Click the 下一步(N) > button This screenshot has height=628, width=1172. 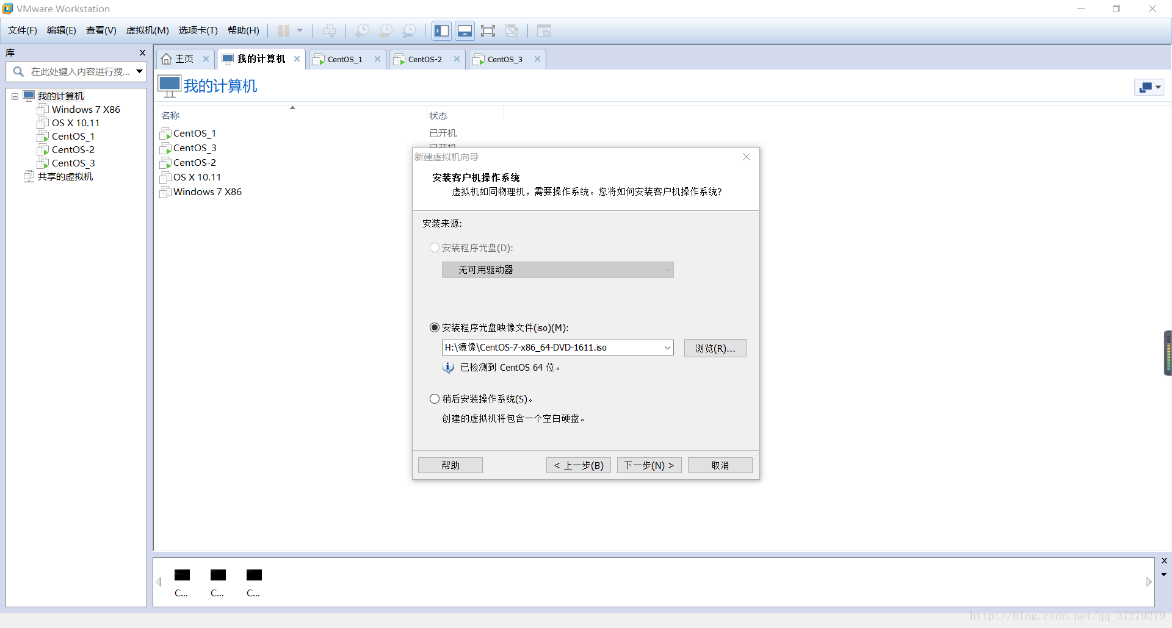649,465
